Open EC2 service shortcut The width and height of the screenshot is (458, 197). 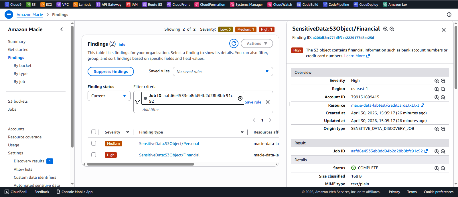(x=46, y=4)
